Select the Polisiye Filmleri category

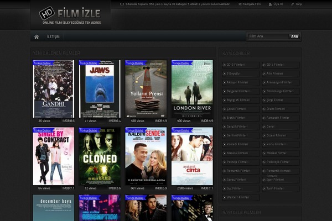(241, 162)
